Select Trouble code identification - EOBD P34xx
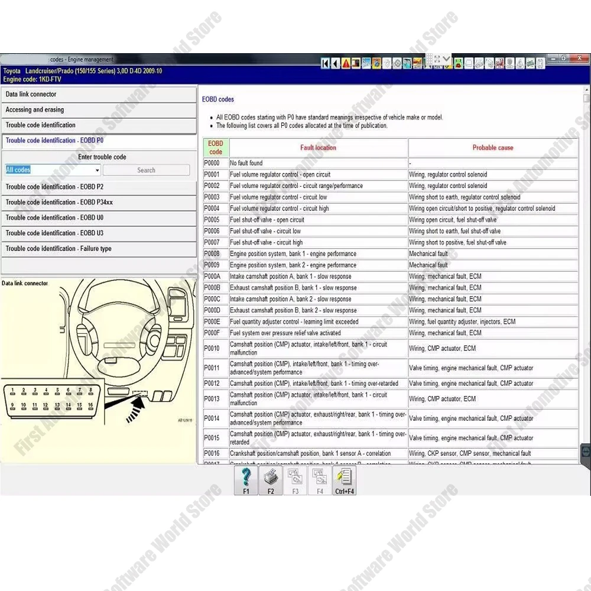591x591 pixels. tap(99, 202)
